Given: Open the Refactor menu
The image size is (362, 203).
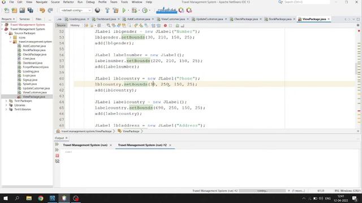Looking at the screenshot, I should (68, 2).
